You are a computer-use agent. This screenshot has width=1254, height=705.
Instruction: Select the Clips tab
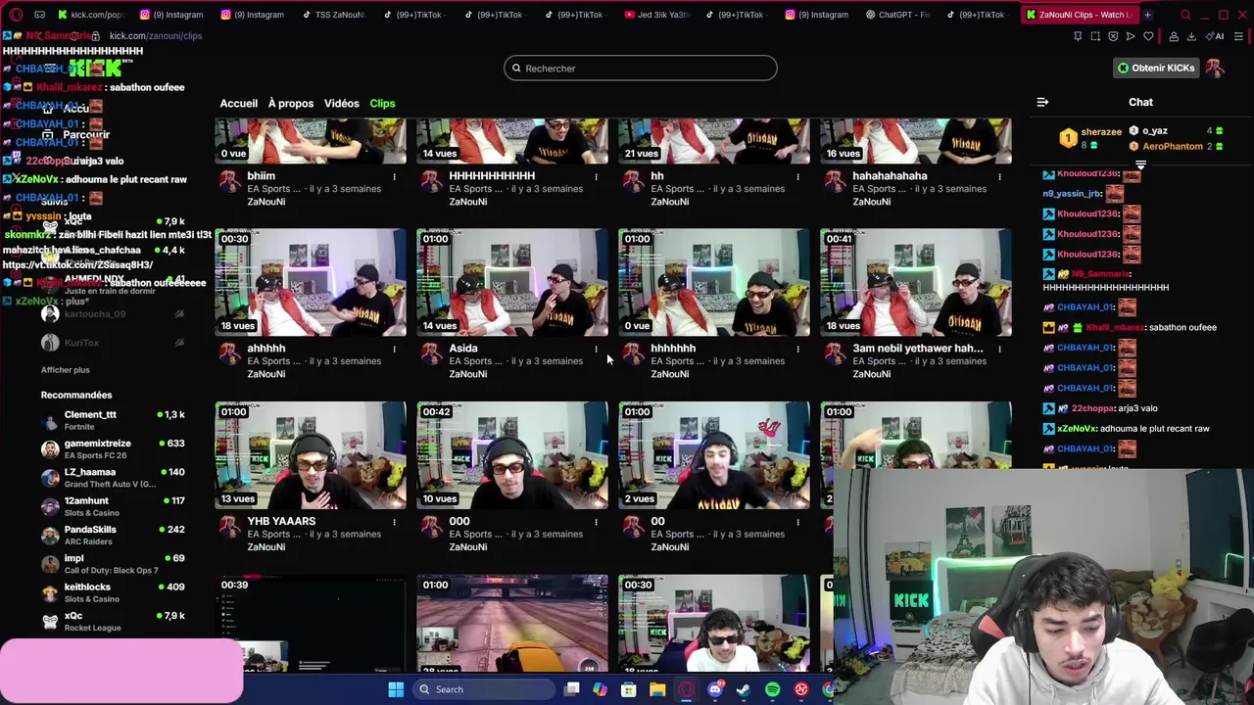point(382,103)
